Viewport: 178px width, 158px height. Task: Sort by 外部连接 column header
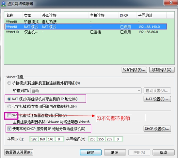click(x=64, y=15)
